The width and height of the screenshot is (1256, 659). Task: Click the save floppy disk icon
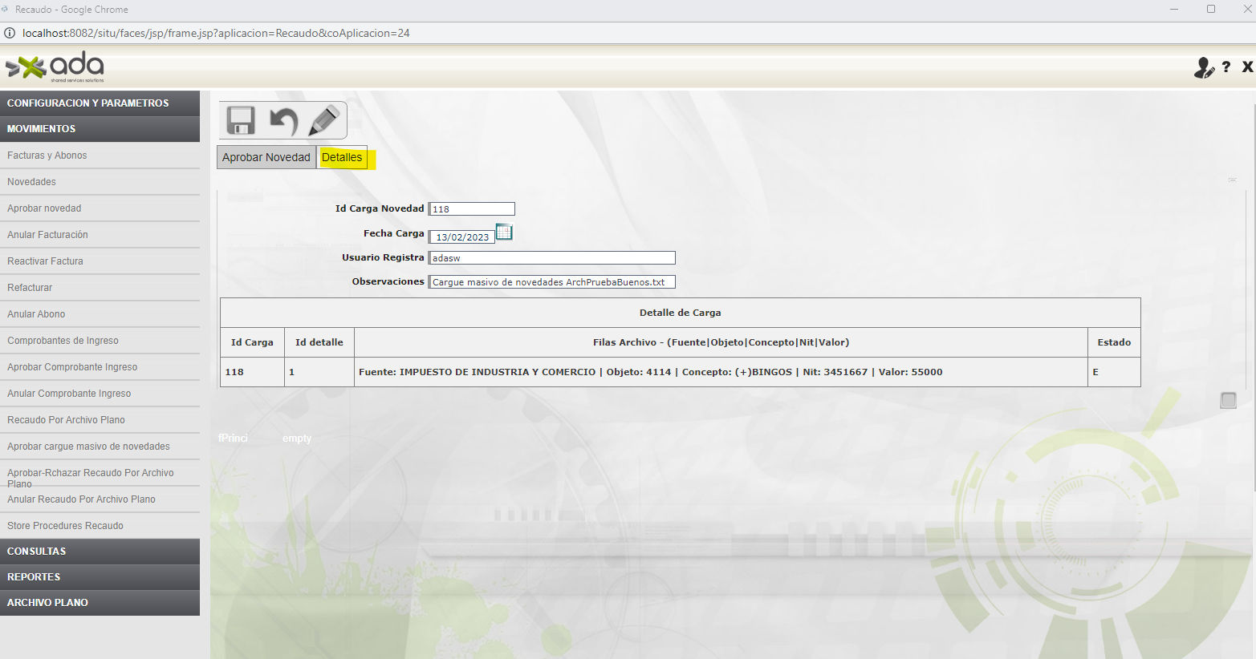point(241,120)
